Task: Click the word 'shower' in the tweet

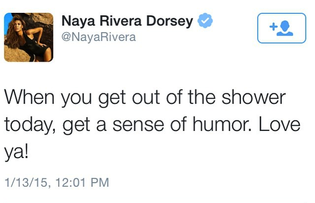Action: tap(253, 97)
